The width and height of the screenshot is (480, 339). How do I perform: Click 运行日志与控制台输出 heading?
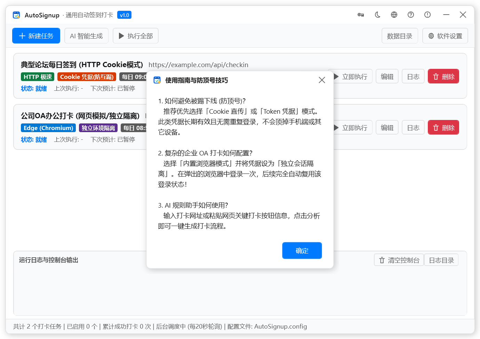coord(49,260)
